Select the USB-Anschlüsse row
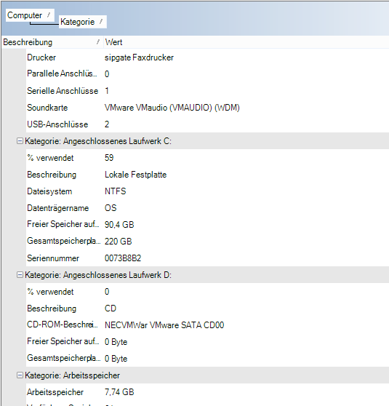 click(x=207, y=124)
